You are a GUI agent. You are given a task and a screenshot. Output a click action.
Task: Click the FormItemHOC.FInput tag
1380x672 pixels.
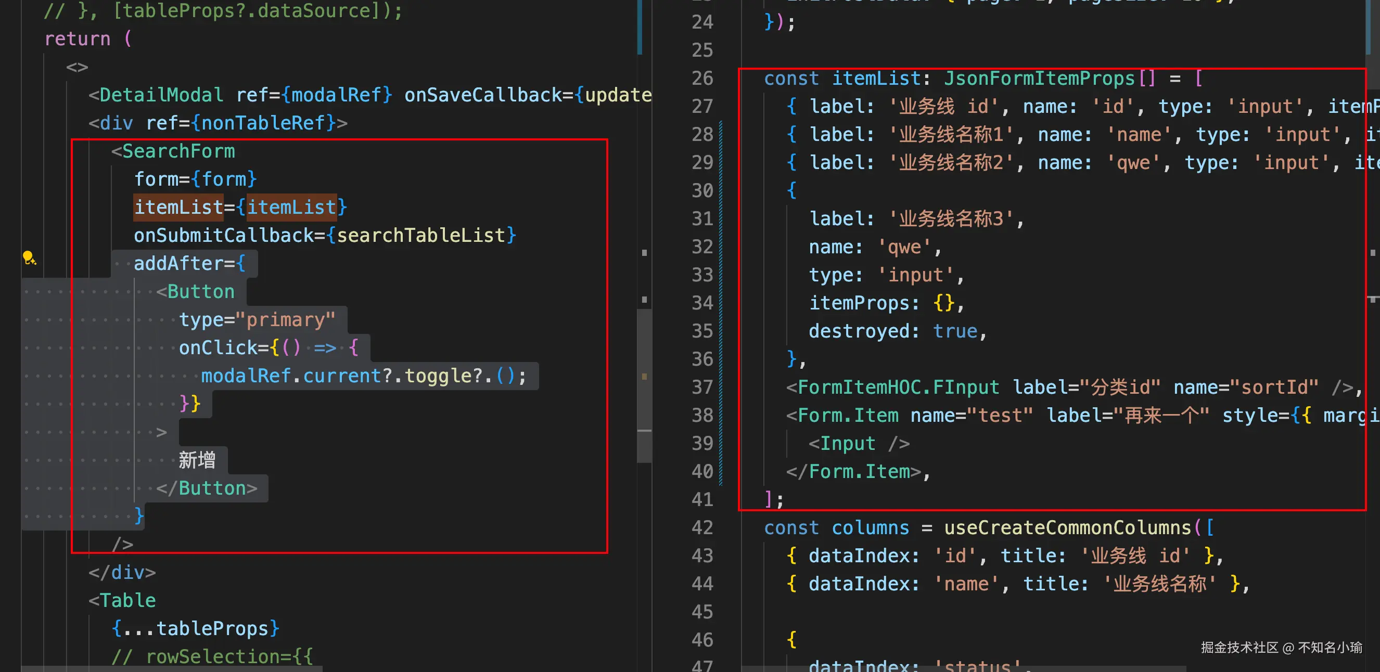point(898,387)
